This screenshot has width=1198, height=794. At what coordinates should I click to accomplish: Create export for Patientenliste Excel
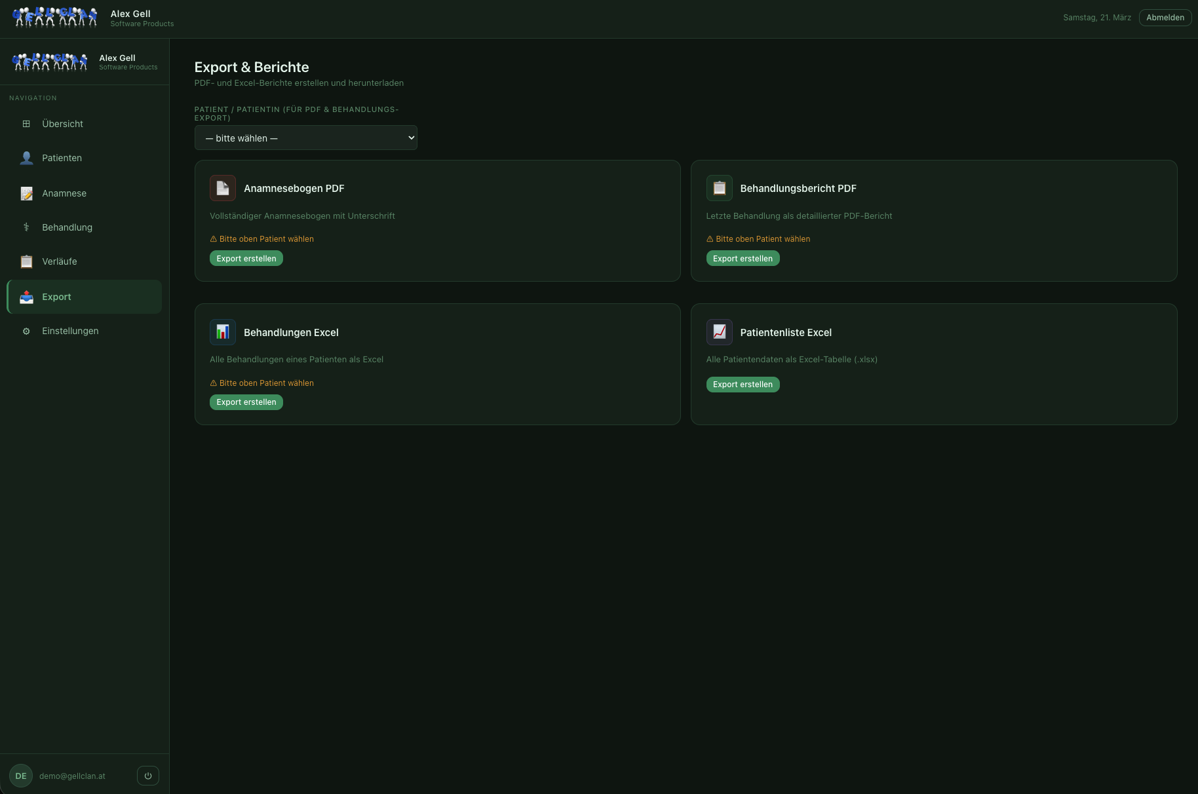click(x=743, y=385)
